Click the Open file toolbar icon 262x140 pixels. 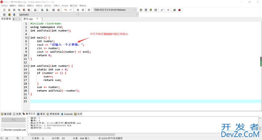click(x=9, y=10)
